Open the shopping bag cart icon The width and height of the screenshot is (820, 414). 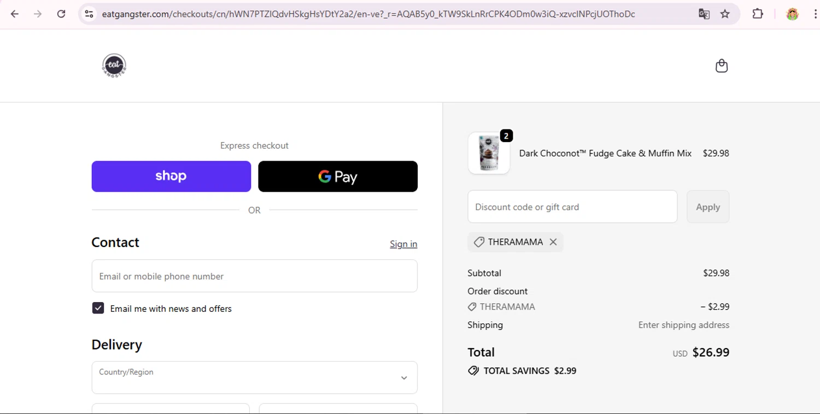[x=722, y=66]
